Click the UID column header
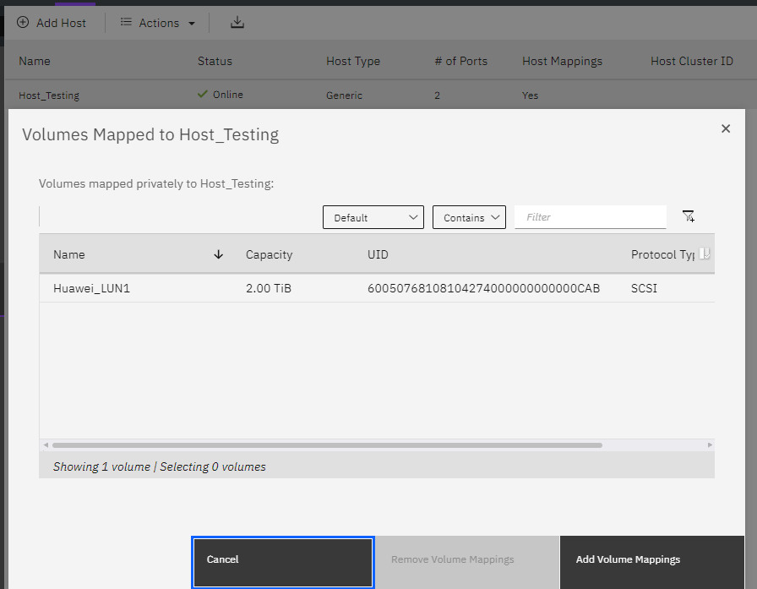 pos(378,254)
